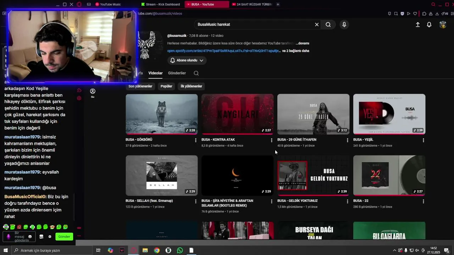Open the Windows Start menu
The width and height of the screenshot is (454, 255).
click(5, 250)
